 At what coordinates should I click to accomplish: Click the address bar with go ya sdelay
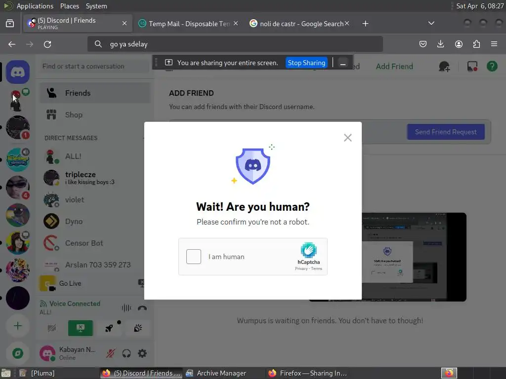(235, 44)
